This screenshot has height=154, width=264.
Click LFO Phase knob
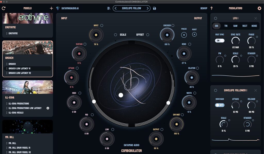pyautogui.click(x=251, y=41)
